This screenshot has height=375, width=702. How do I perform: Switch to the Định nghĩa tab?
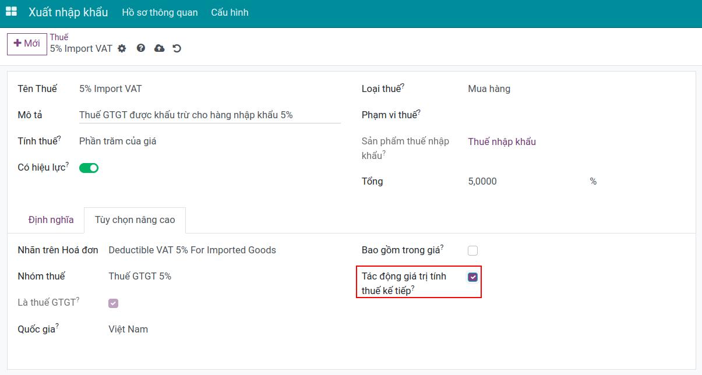pos(51,220)
